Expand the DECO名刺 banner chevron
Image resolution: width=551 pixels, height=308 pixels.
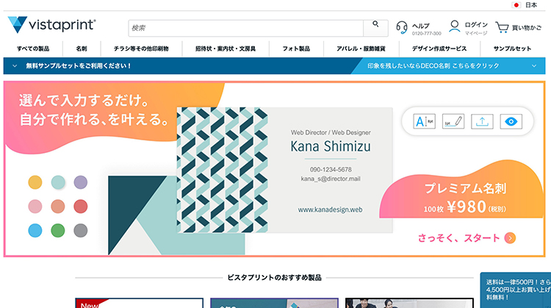[x=534, y=65]
